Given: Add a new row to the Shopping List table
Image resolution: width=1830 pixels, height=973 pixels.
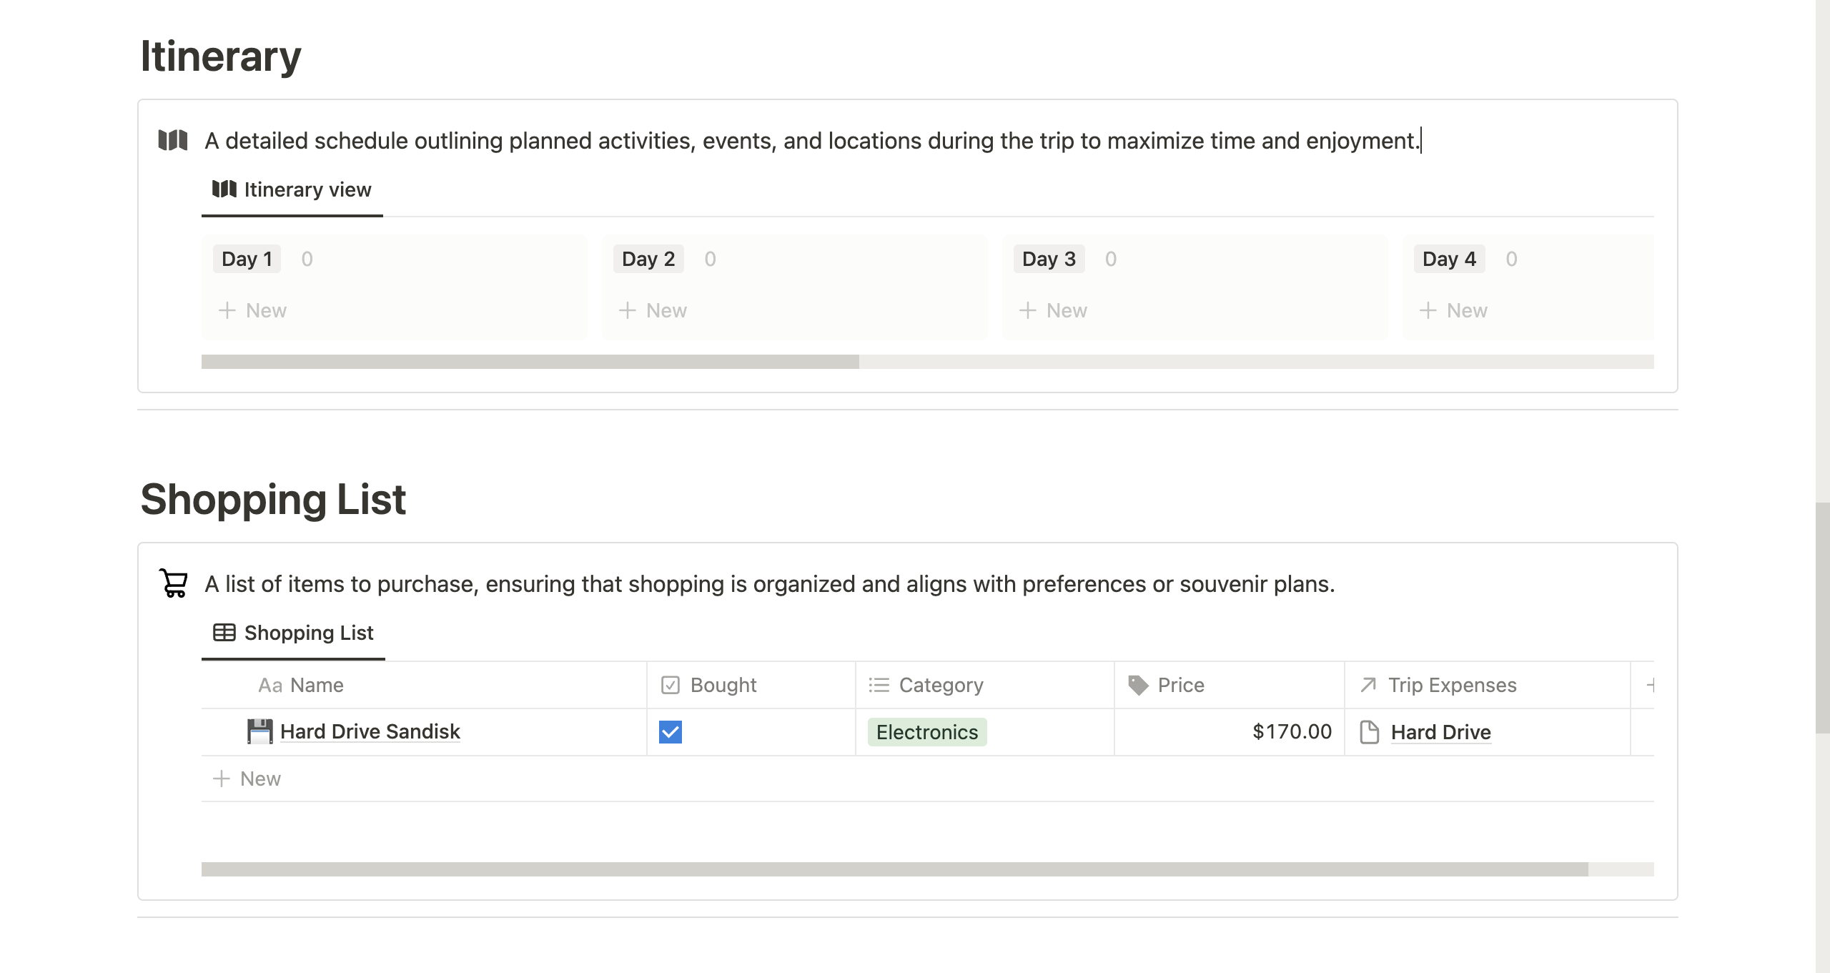Looking at the screenshot, I should tap(928, 779).
